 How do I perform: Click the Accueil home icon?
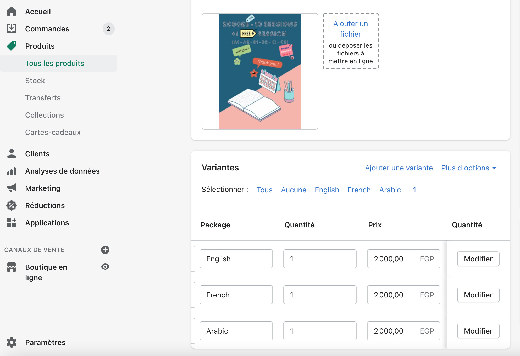[x=12, y=12]
